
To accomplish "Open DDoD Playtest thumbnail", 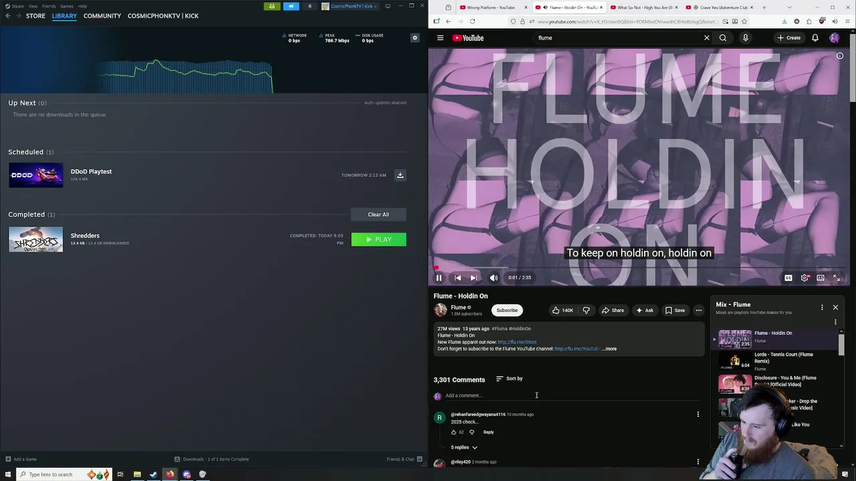I will (x=36, y=175).
